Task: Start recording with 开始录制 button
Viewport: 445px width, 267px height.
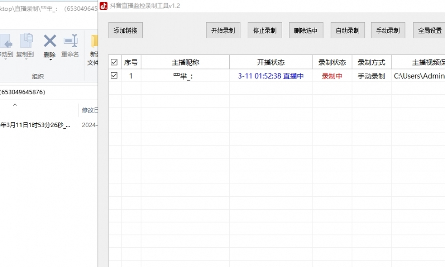Action: (x=223, y=30)
